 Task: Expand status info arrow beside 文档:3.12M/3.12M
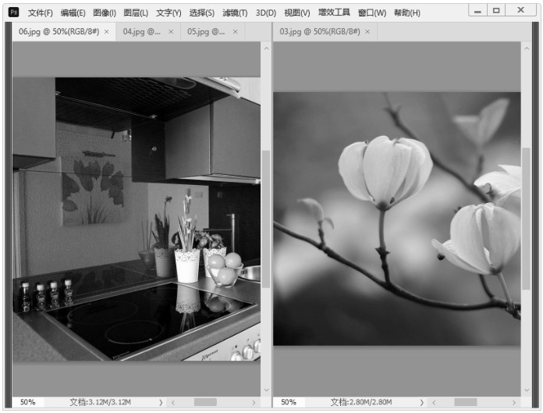click(x=161, y=403)
